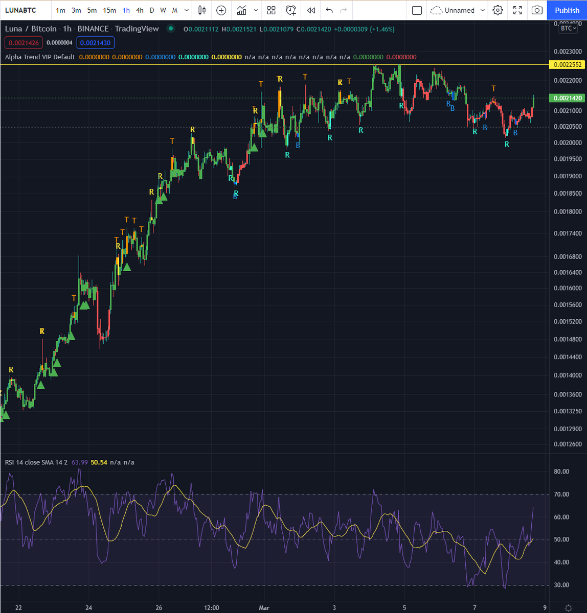Open the select layout rectangle icon

click(x=417, y=10)
